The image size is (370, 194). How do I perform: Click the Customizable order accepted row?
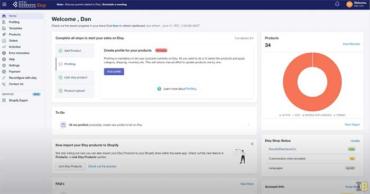point(312,159)
